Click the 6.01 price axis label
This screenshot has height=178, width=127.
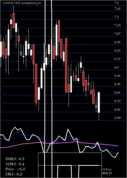pyautogui.click(x=117, y=109)
